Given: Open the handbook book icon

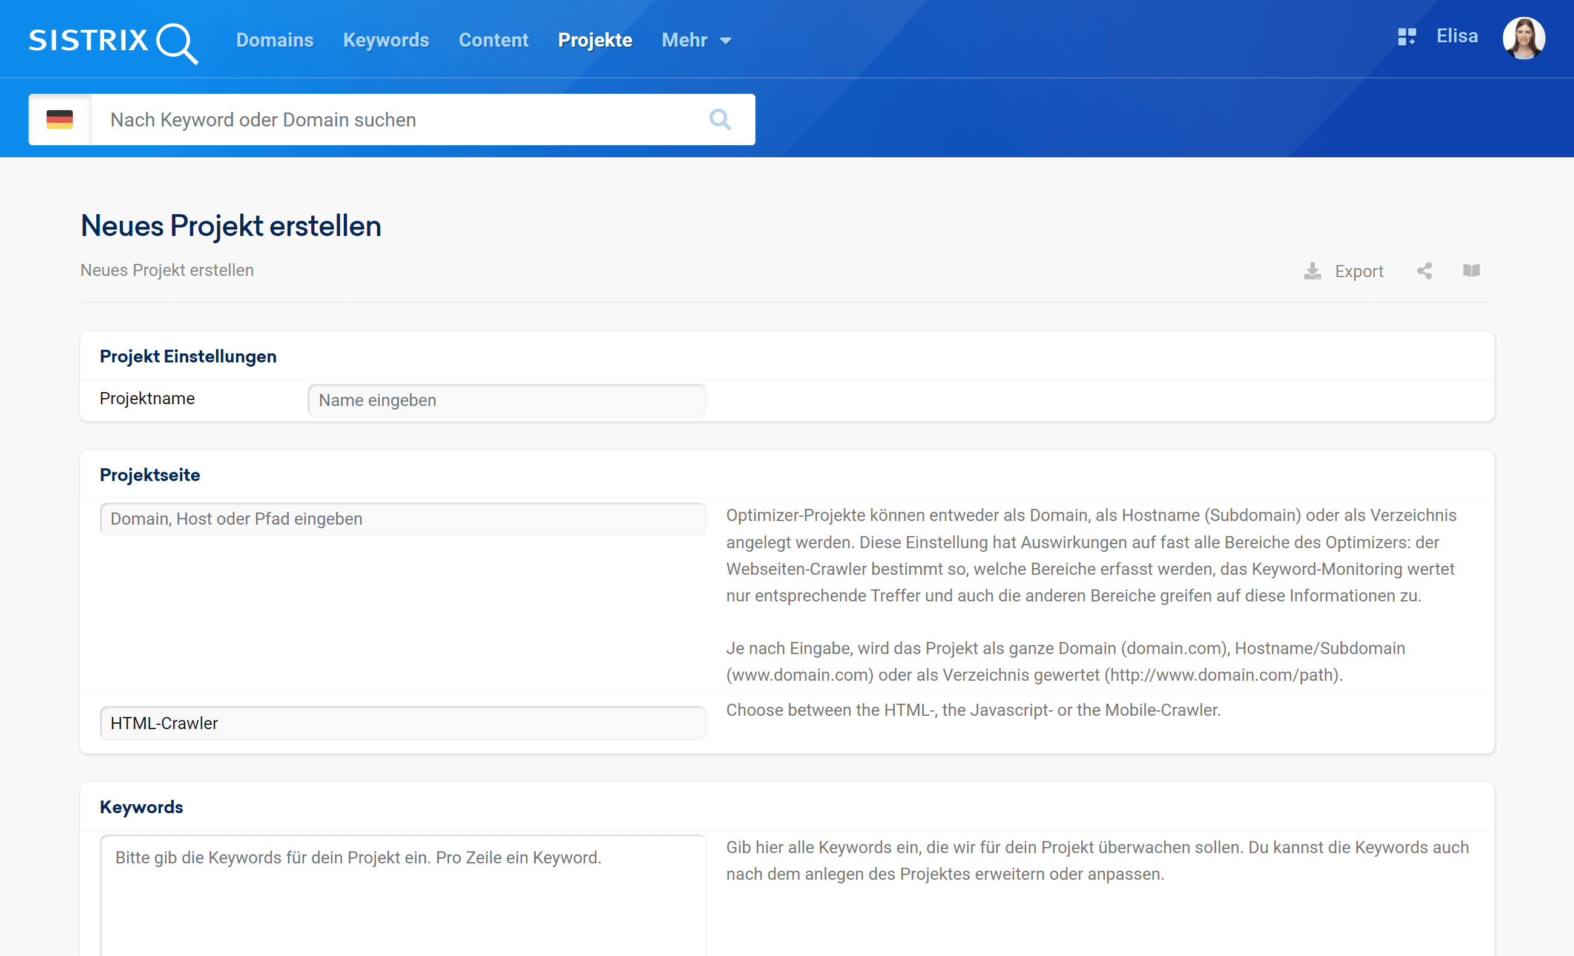Looking at the screenshot, I should tap(1471, 271).
